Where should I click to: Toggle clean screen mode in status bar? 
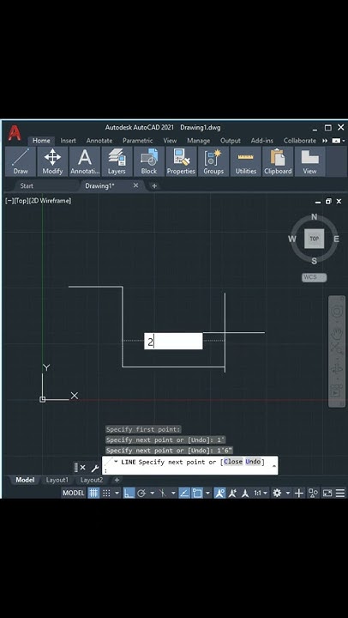pyautogui.click(x=327, y=493)
